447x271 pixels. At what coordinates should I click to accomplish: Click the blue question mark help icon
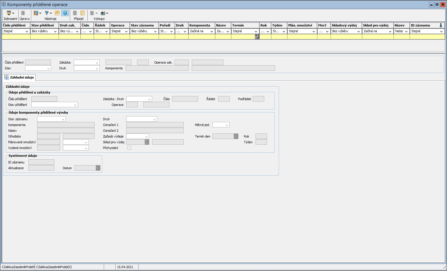[x=65, y=13]
